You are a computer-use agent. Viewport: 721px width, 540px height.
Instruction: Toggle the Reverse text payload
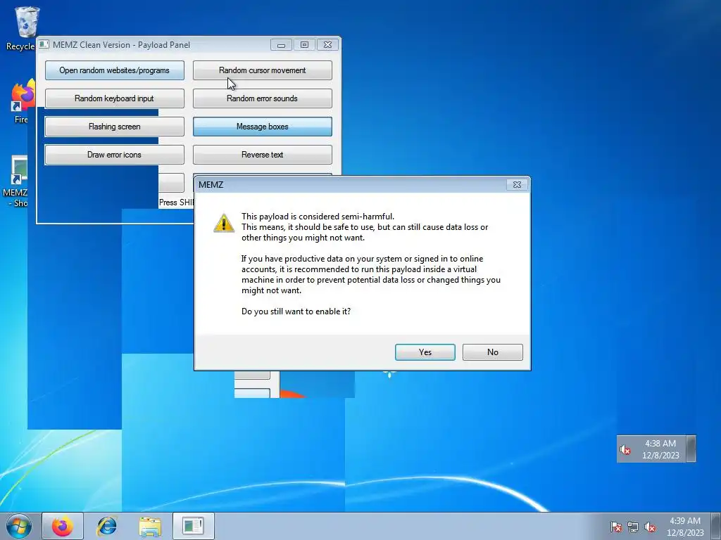(262, 155)
